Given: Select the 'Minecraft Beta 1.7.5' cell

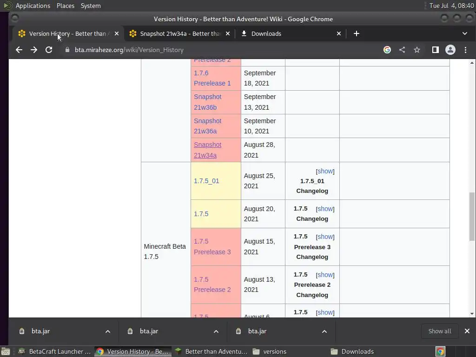Looking at the screenshot, I should pyautogui.click(x=166, y=251).
